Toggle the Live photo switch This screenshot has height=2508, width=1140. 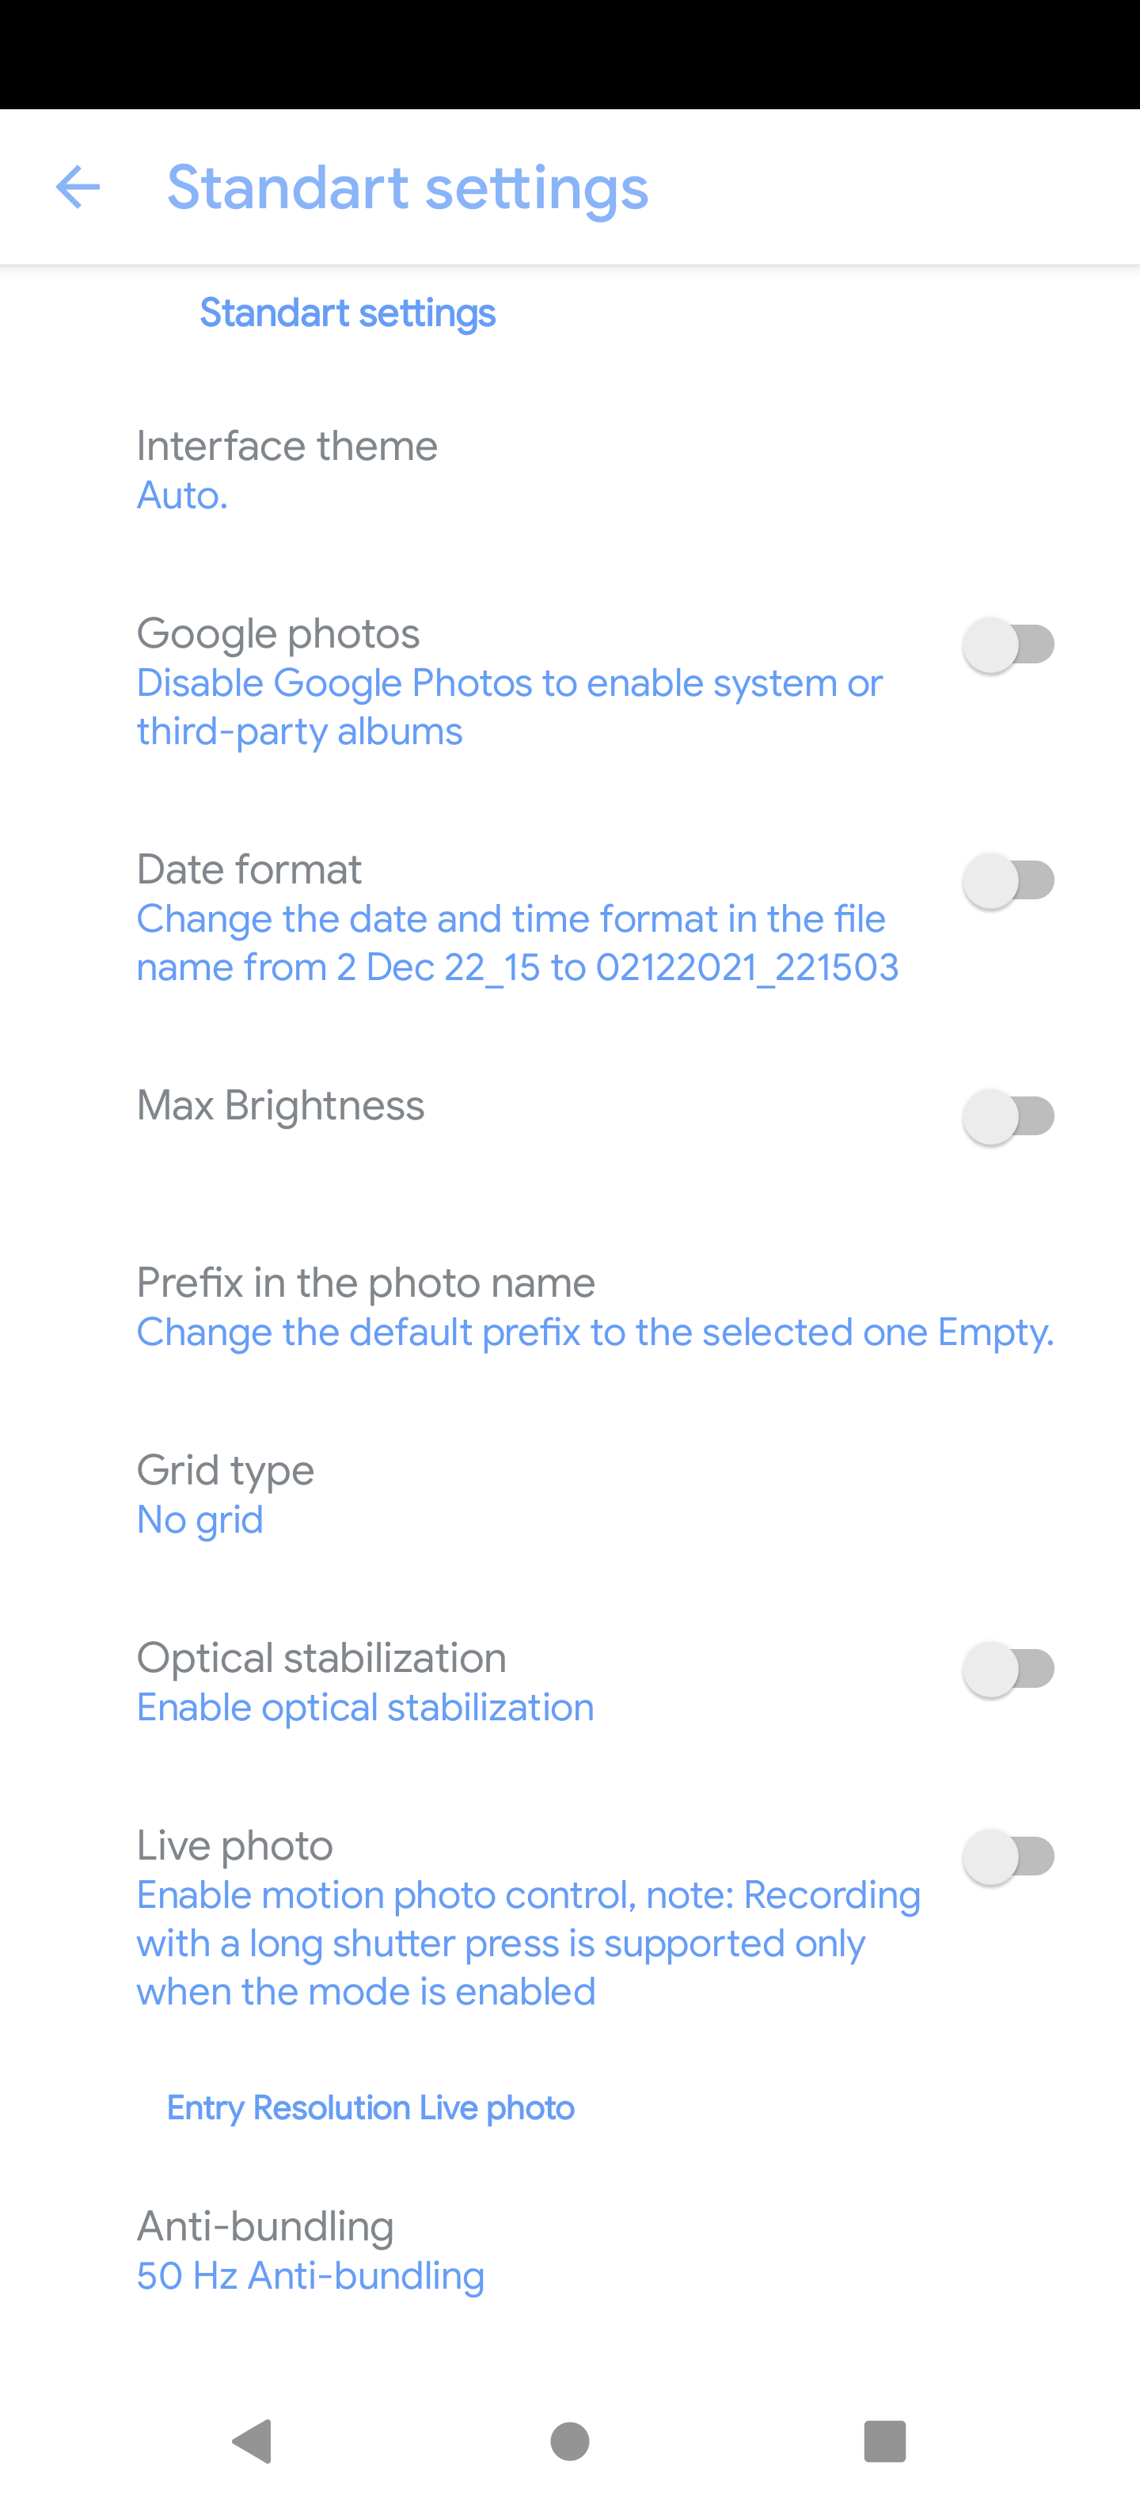pyautogui.click(x=1009, y=1856)
